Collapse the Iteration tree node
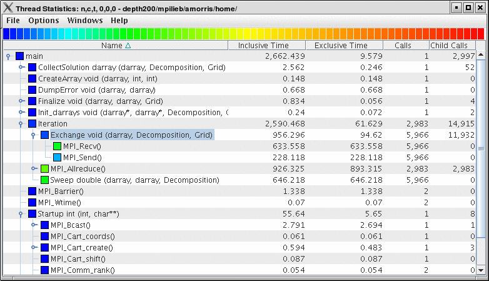Screen dimensions: 489x281 point(21,124)
